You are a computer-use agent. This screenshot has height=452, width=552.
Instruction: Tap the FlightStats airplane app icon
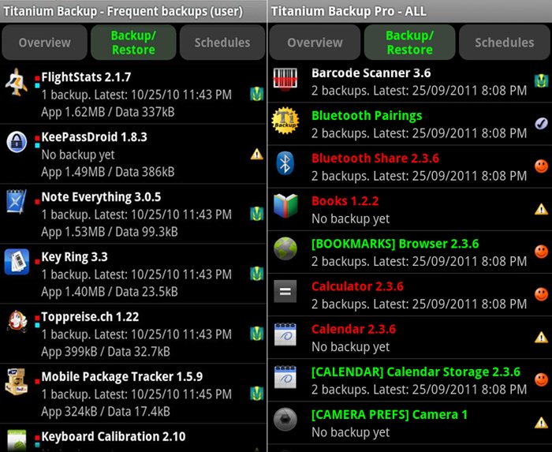pos(17,82)
